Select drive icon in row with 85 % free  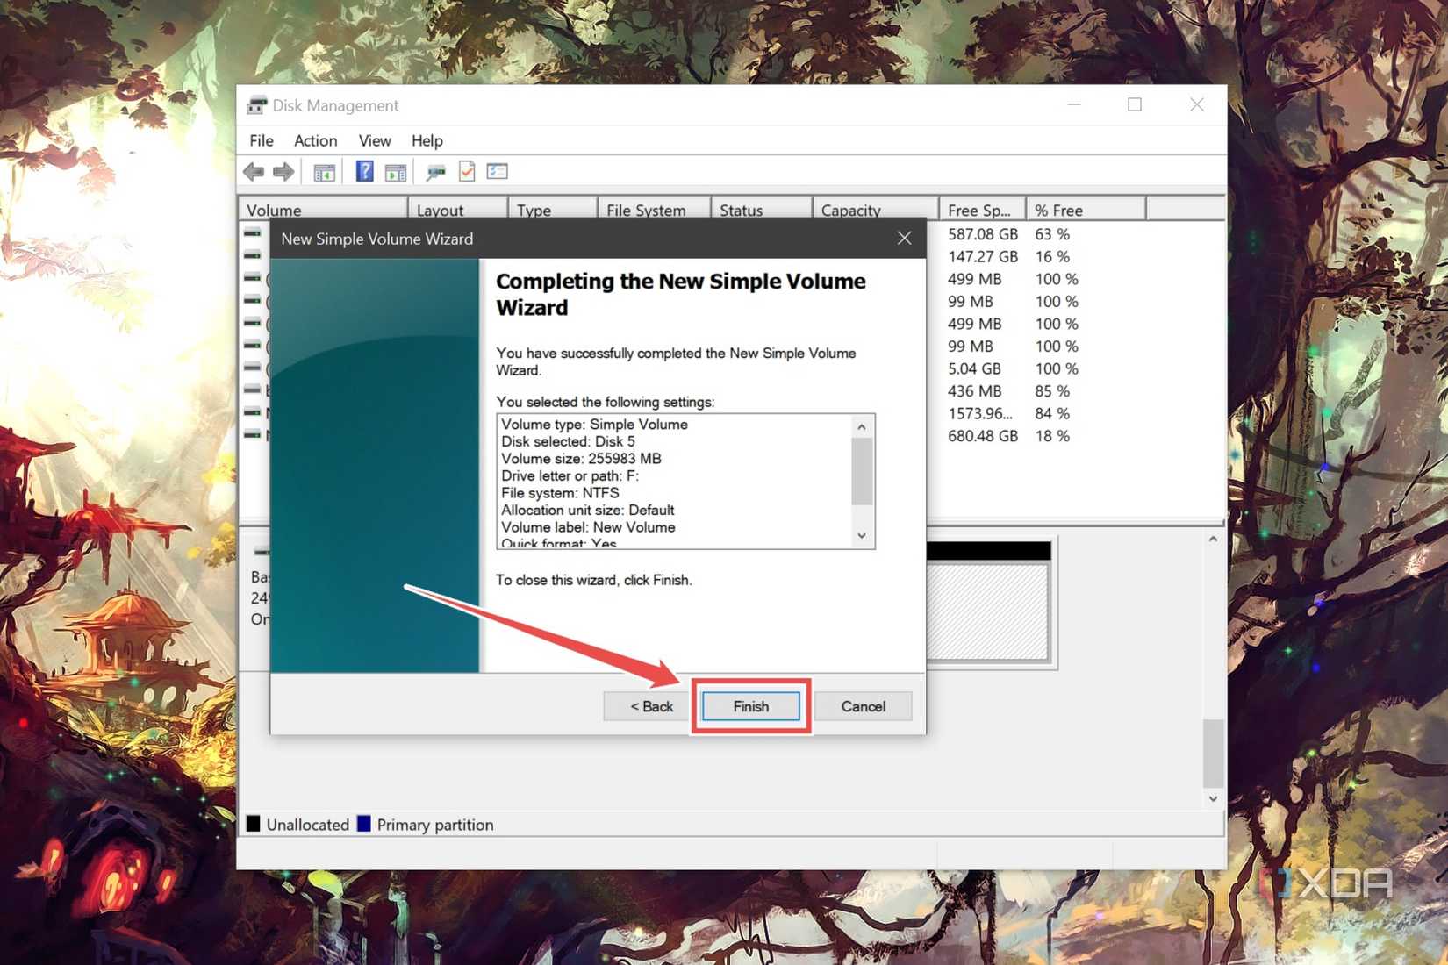pyautogui.click(x=253, y=390)
